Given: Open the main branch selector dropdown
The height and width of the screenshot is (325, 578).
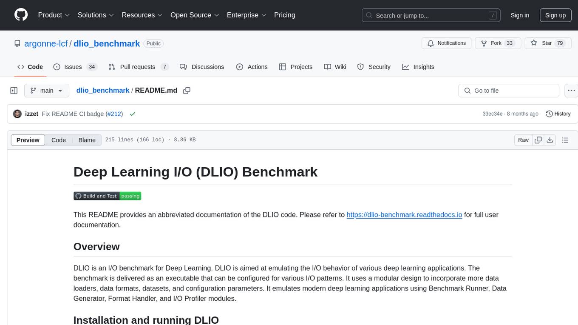Looking at the screenshot, I should coord(47,91).
